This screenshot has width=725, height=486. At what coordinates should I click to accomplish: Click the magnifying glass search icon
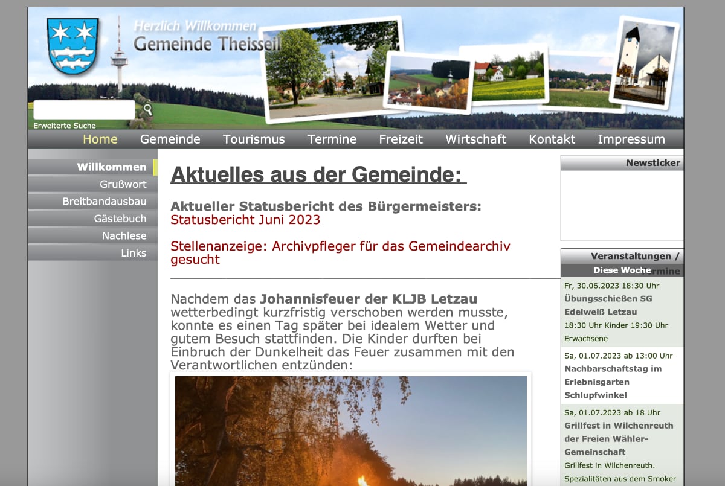[x=147, y=110]
